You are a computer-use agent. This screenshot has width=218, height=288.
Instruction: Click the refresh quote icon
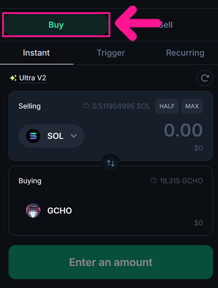pos(204,78)
